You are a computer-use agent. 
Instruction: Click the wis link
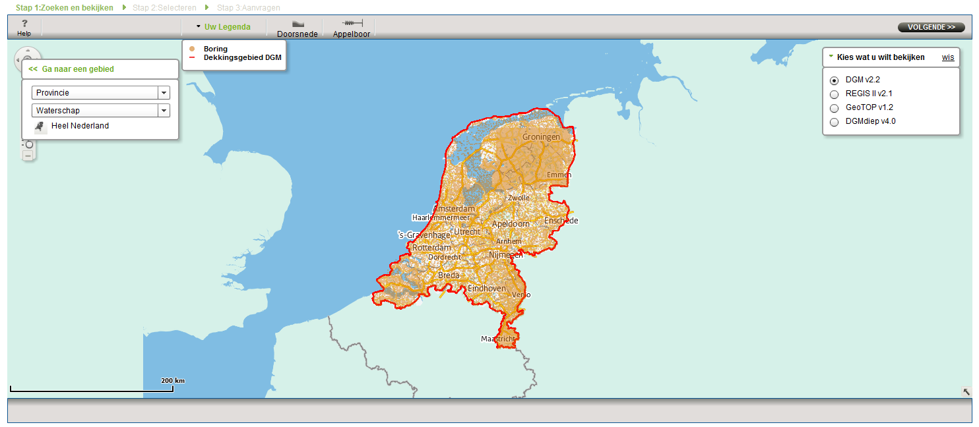(x=947, y=57)
